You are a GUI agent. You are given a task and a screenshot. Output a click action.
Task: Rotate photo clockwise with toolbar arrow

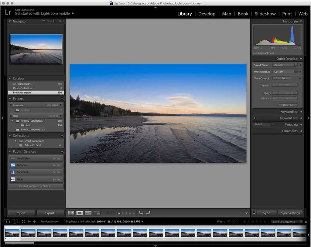pos(148,213)
